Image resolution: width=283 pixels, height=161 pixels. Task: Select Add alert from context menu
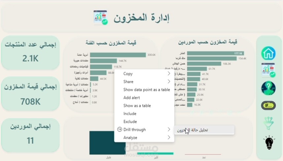(x=132, y=98)
